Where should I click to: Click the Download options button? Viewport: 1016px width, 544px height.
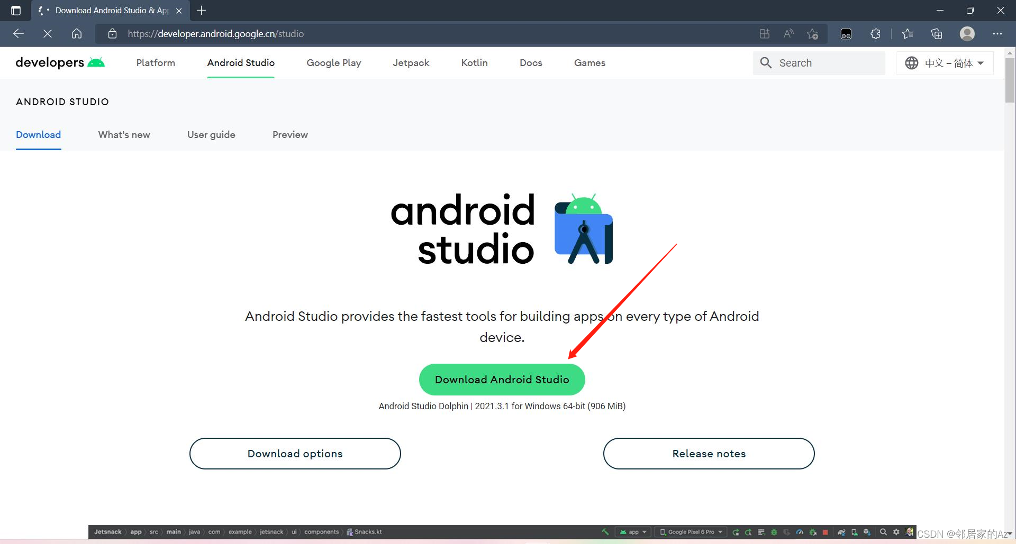[x=295, y=454]
